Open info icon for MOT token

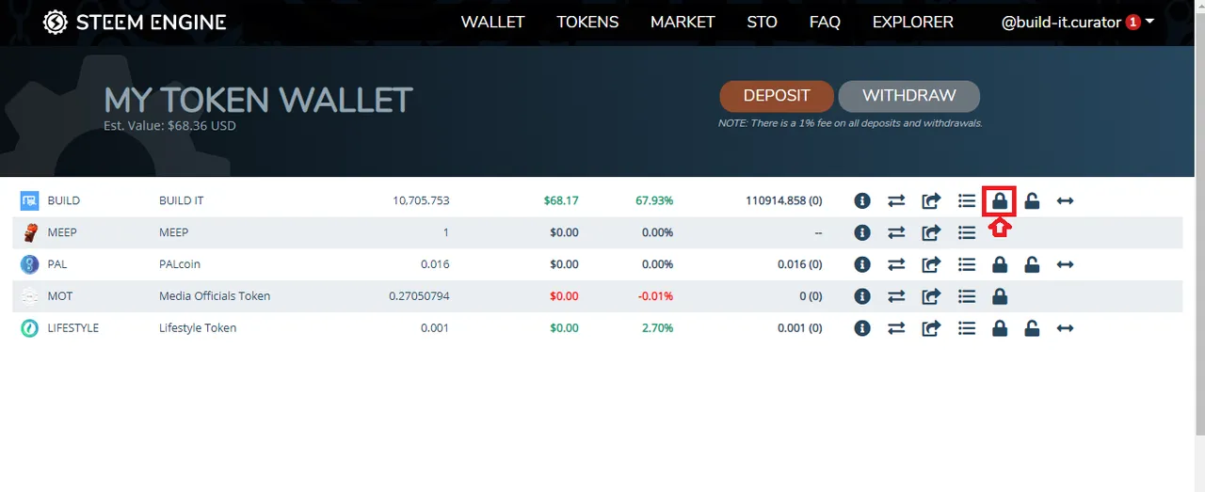tap(862, 296)
